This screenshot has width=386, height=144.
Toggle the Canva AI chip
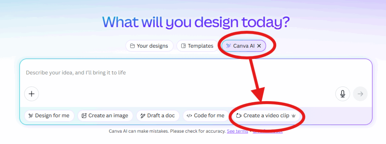point(244,46)
